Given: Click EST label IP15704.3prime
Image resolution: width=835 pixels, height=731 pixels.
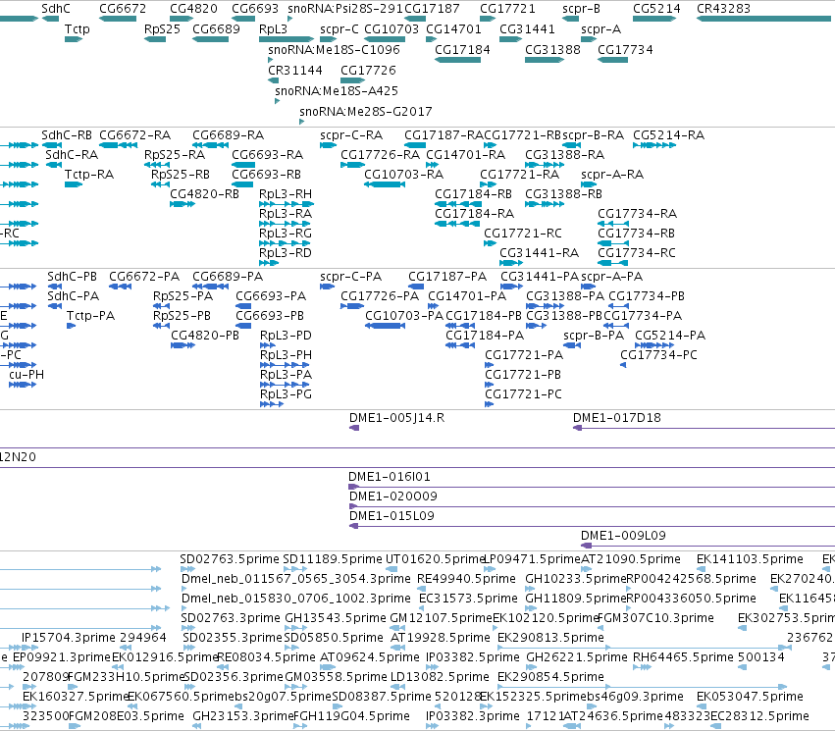Looking at the screenshot, I should [x=68, y=638].
